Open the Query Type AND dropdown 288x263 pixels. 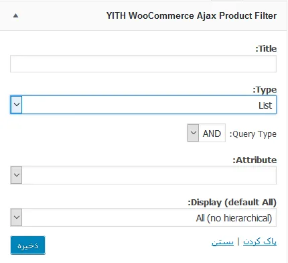tap(206, 133)
